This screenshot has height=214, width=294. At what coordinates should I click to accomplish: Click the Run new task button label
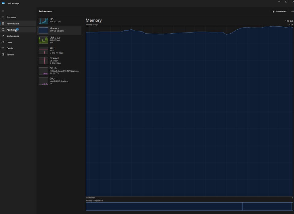coord(281,11)
